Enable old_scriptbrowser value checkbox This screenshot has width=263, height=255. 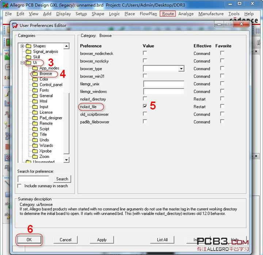tap(145, 114)
